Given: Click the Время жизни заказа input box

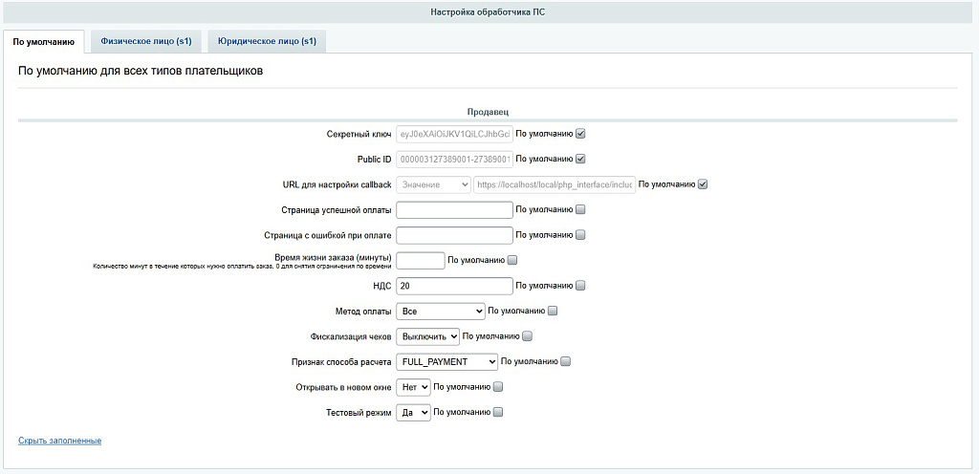Looking at the screenshot, I should [421, 261].
